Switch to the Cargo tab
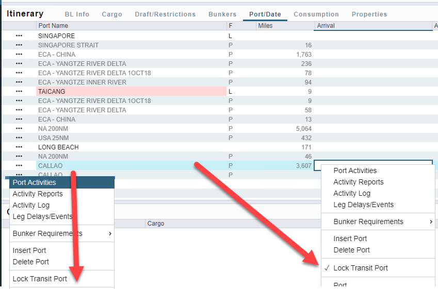This screenshot has width=438, height=289. 112,14
